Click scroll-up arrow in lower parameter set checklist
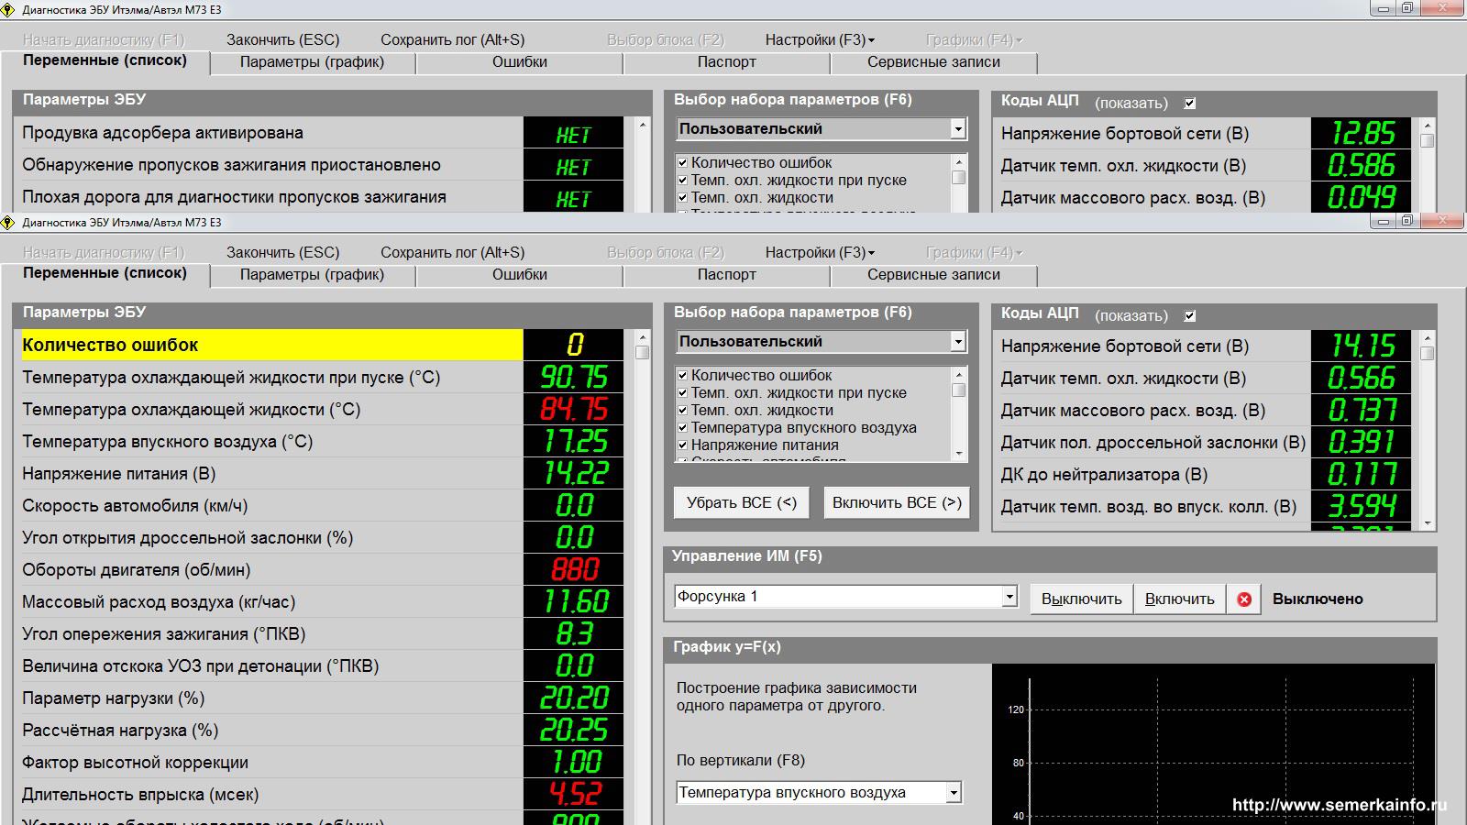 tap(959, 375)
